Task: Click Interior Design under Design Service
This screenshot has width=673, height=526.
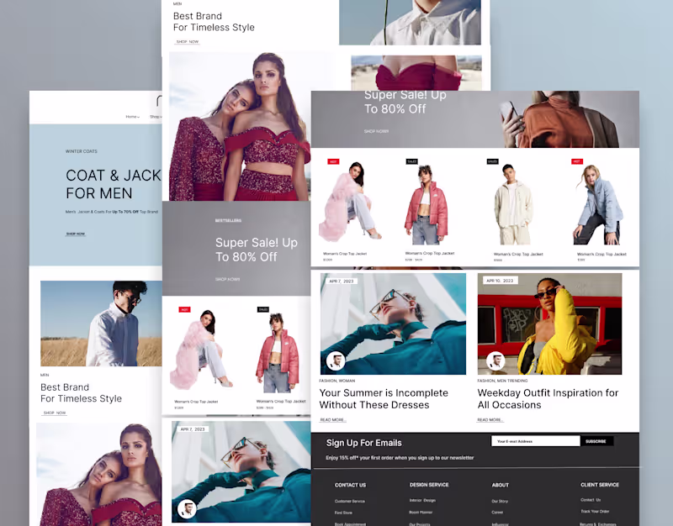Action: pos(422,502)
